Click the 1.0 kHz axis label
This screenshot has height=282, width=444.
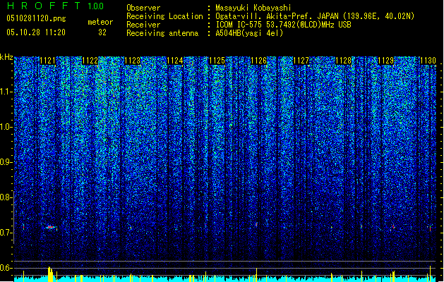point(6,127)
